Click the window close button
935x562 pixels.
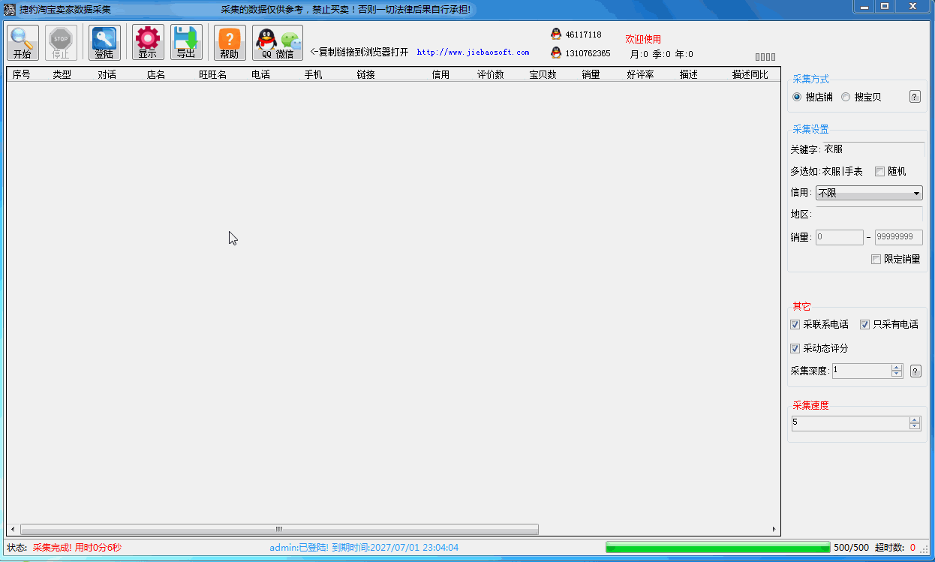pos(913,6)
